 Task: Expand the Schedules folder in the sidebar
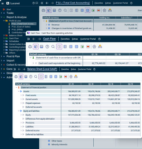(x=4, y=41)
